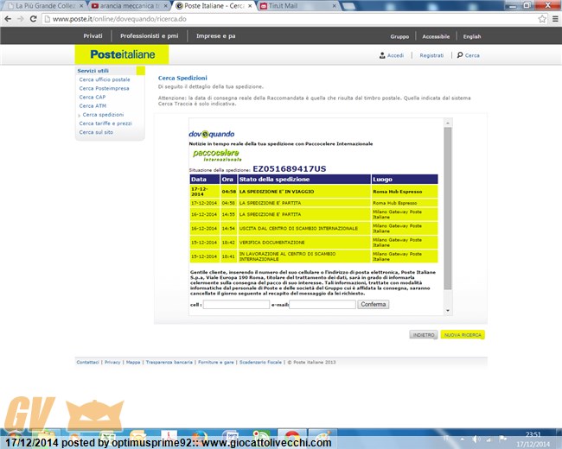Open the Professionisti e pmi section

149,35
